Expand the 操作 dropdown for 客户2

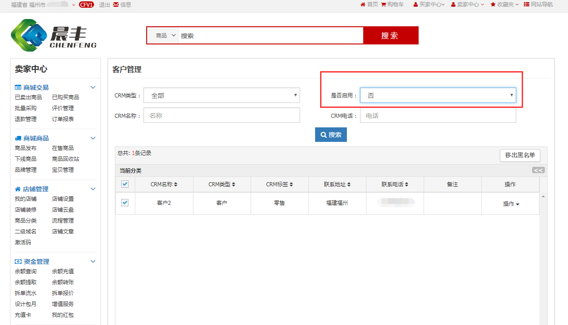511,204
